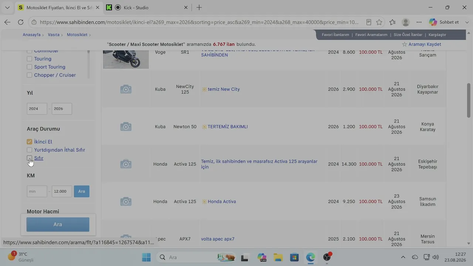Click camera placeholder for Kuba Newton 50

click(126, 127)
